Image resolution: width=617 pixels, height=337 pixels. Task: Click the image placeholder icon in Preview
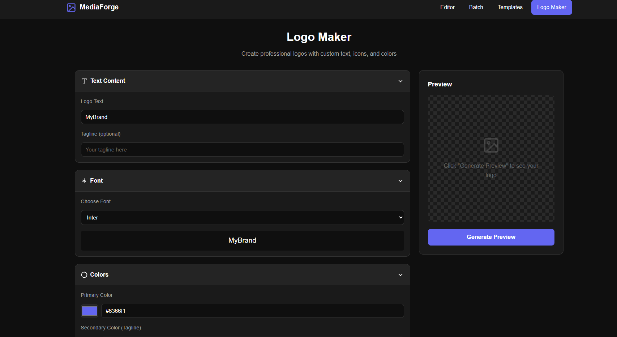point(491,145)
